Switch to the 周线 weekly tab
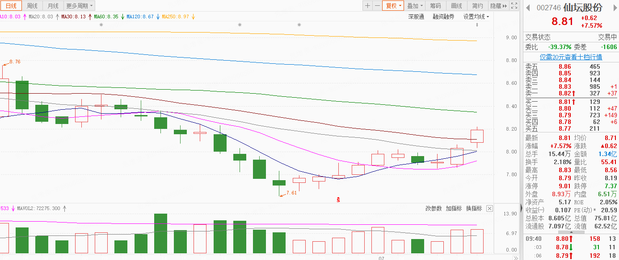The height and width of the screenshot is (260, 619). (x=32, y=6)
